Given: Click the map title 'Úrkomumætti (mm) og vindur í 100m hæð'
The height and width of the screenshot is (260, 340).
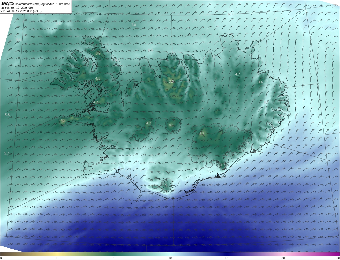Looking at the screenshot, I should coord(42,4).
